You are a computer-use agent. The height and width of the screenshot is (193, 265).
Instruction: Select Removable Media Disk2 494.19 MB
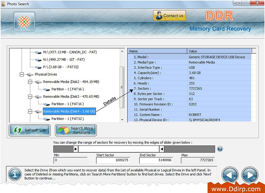point(71,82)
